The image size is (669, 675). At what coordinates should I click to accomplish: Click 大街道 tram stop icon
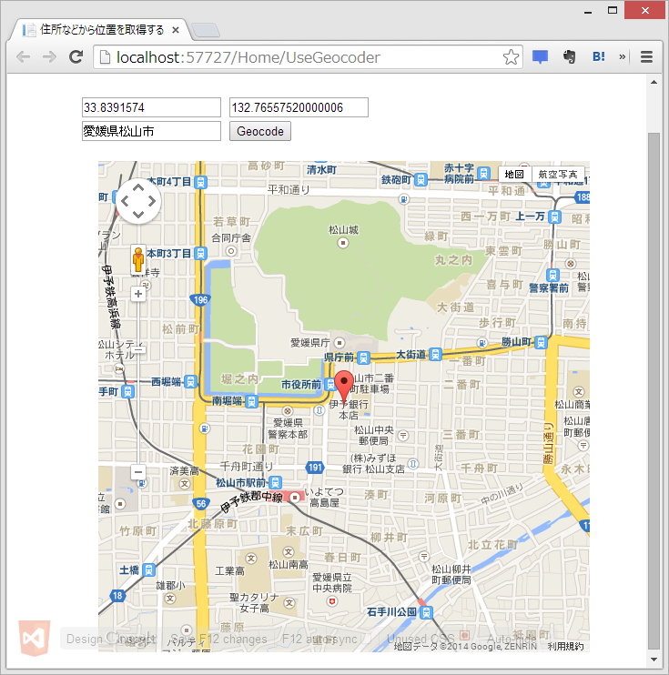point(435,354)
